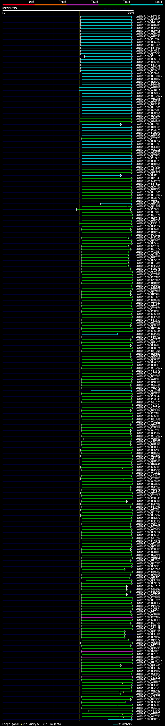Click the magenta alignment bar for C5Y1G2

[x=107, y=617]
